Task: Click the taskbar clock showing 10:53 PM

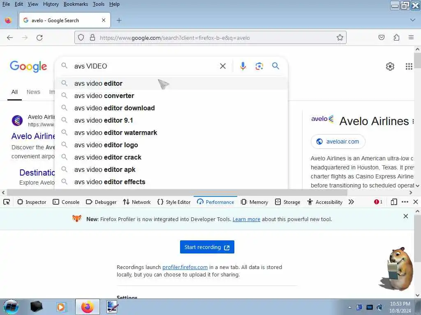Action: click(x=400, y=307)
